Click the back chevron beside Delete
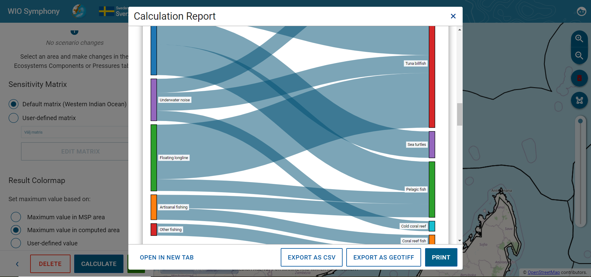The height and width of the screenshot is (277, 591). 17,264
